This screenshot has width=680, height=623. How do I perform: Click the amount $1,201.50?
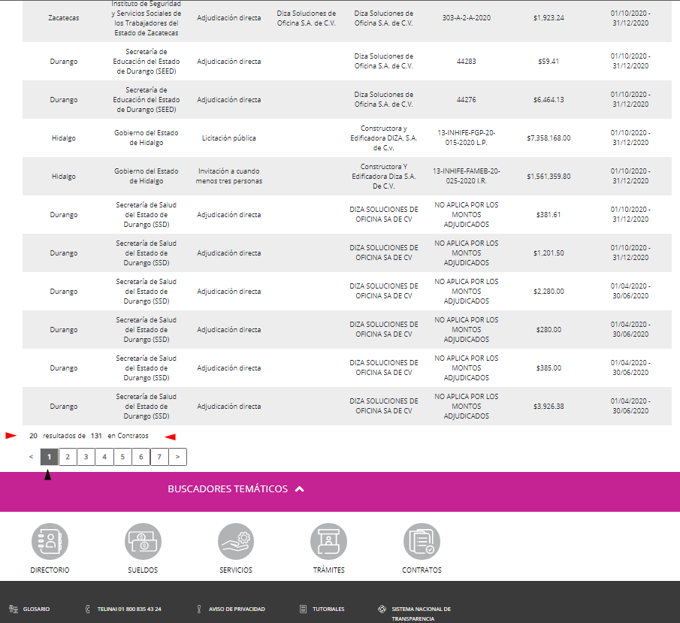[x=549, y=253]
